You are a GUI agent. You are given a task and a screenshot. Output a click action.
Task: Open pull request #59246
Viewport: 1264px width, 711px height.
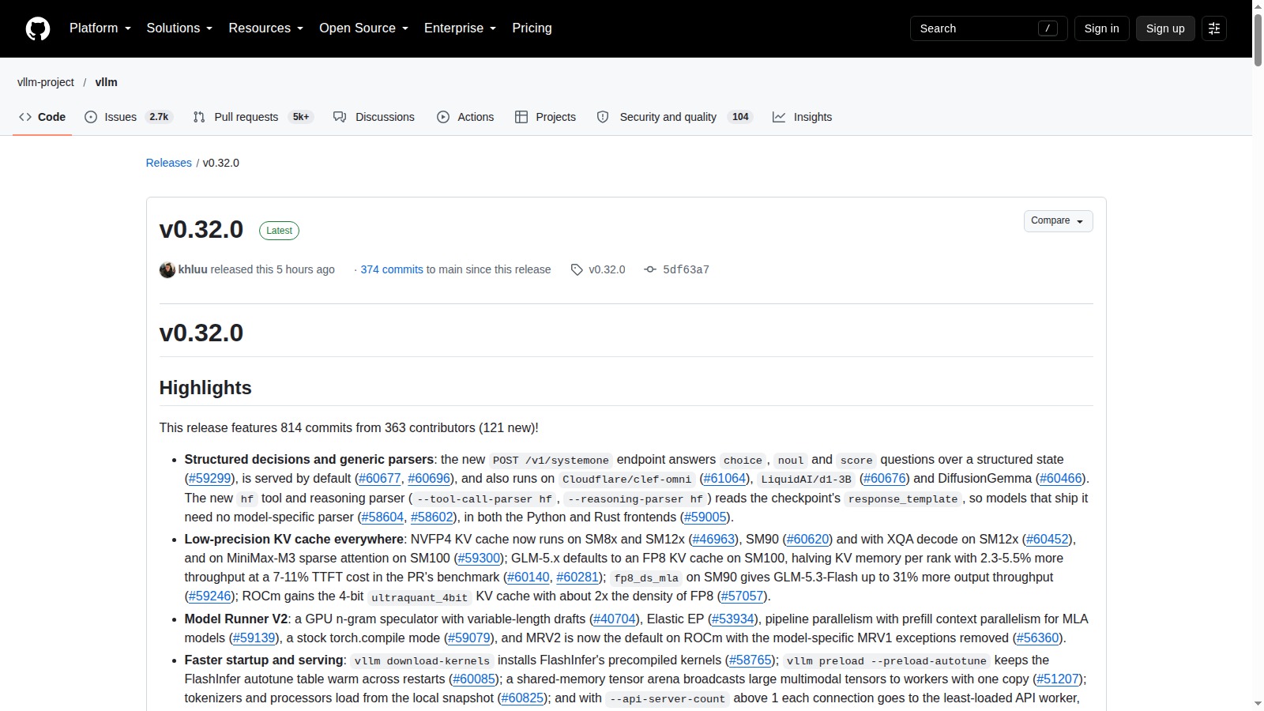pyautogui.click(x=210, y=596)
